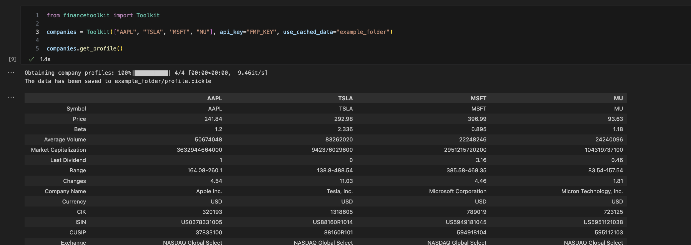Select the ISIN row label
The width and height of the screenshot is (691, 245).
coord(81,222)
